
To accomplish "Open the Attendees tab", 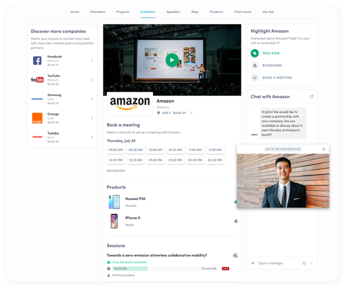I will 98,12.
